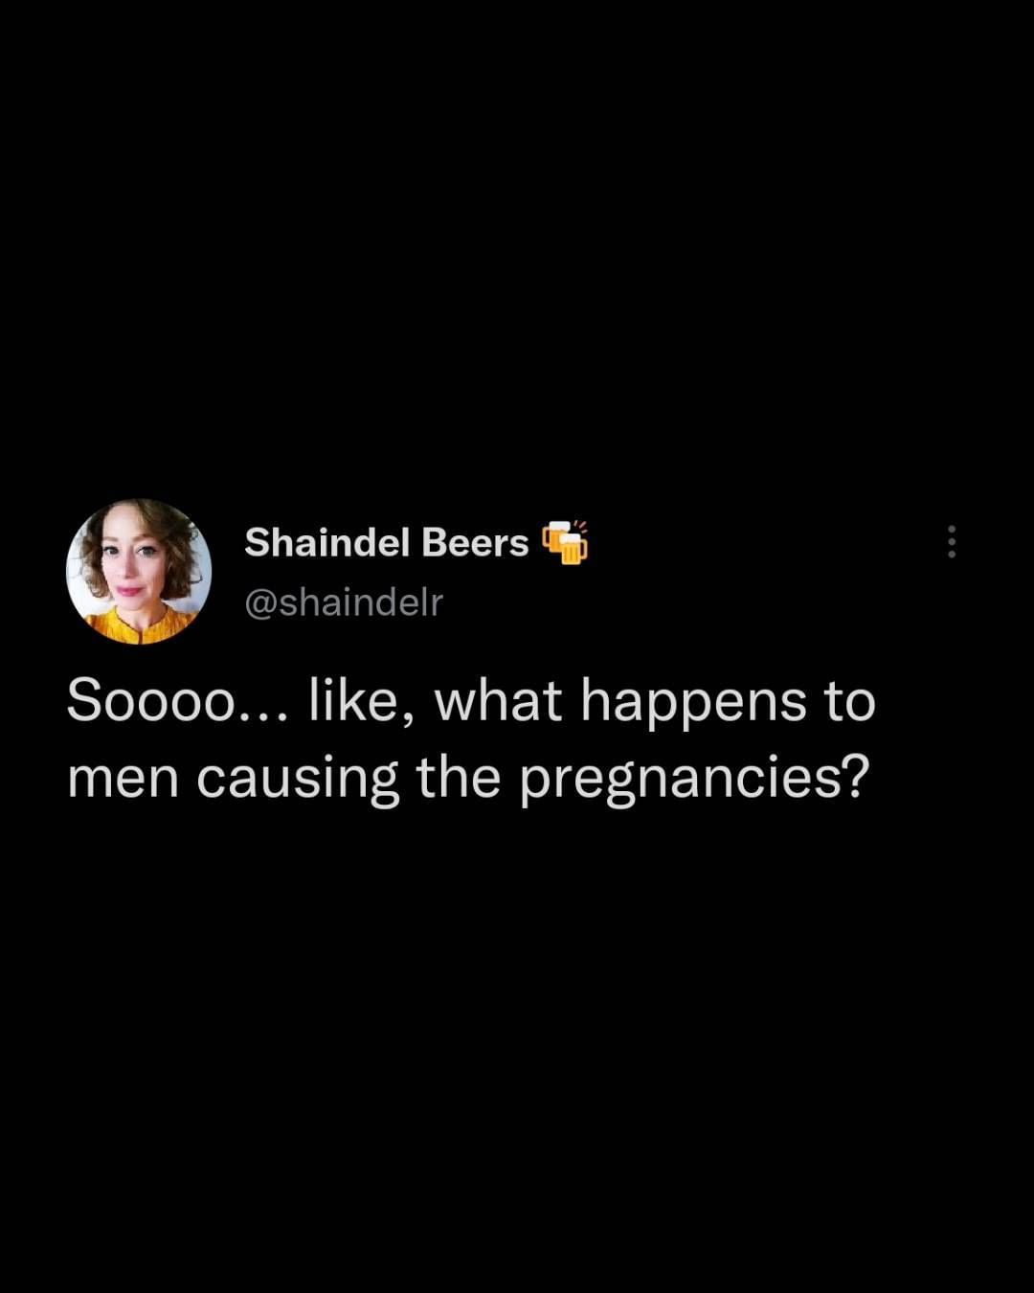Screen dimensions: 1034x1293
Task: Click the surname 'Beers' in display name
Action: (475, 542)
